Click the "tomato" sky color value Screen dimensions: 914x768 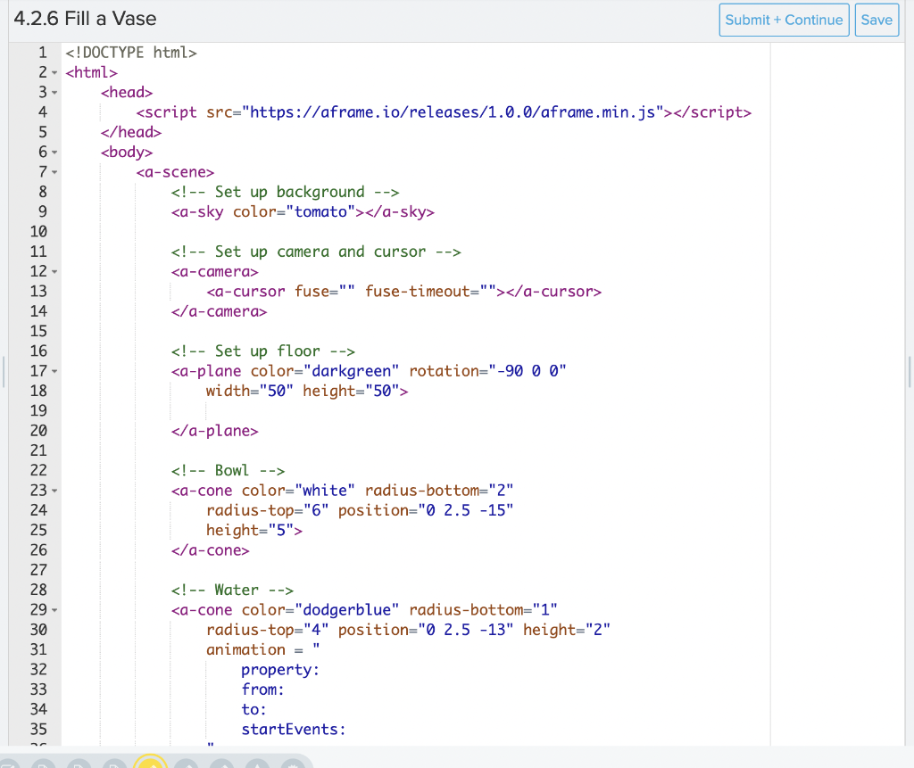[x=320, y=211]
